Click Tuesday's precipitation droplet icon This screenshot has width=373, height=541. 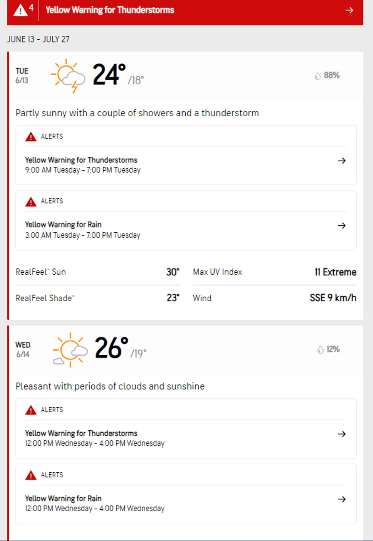(x=317, y=76)
